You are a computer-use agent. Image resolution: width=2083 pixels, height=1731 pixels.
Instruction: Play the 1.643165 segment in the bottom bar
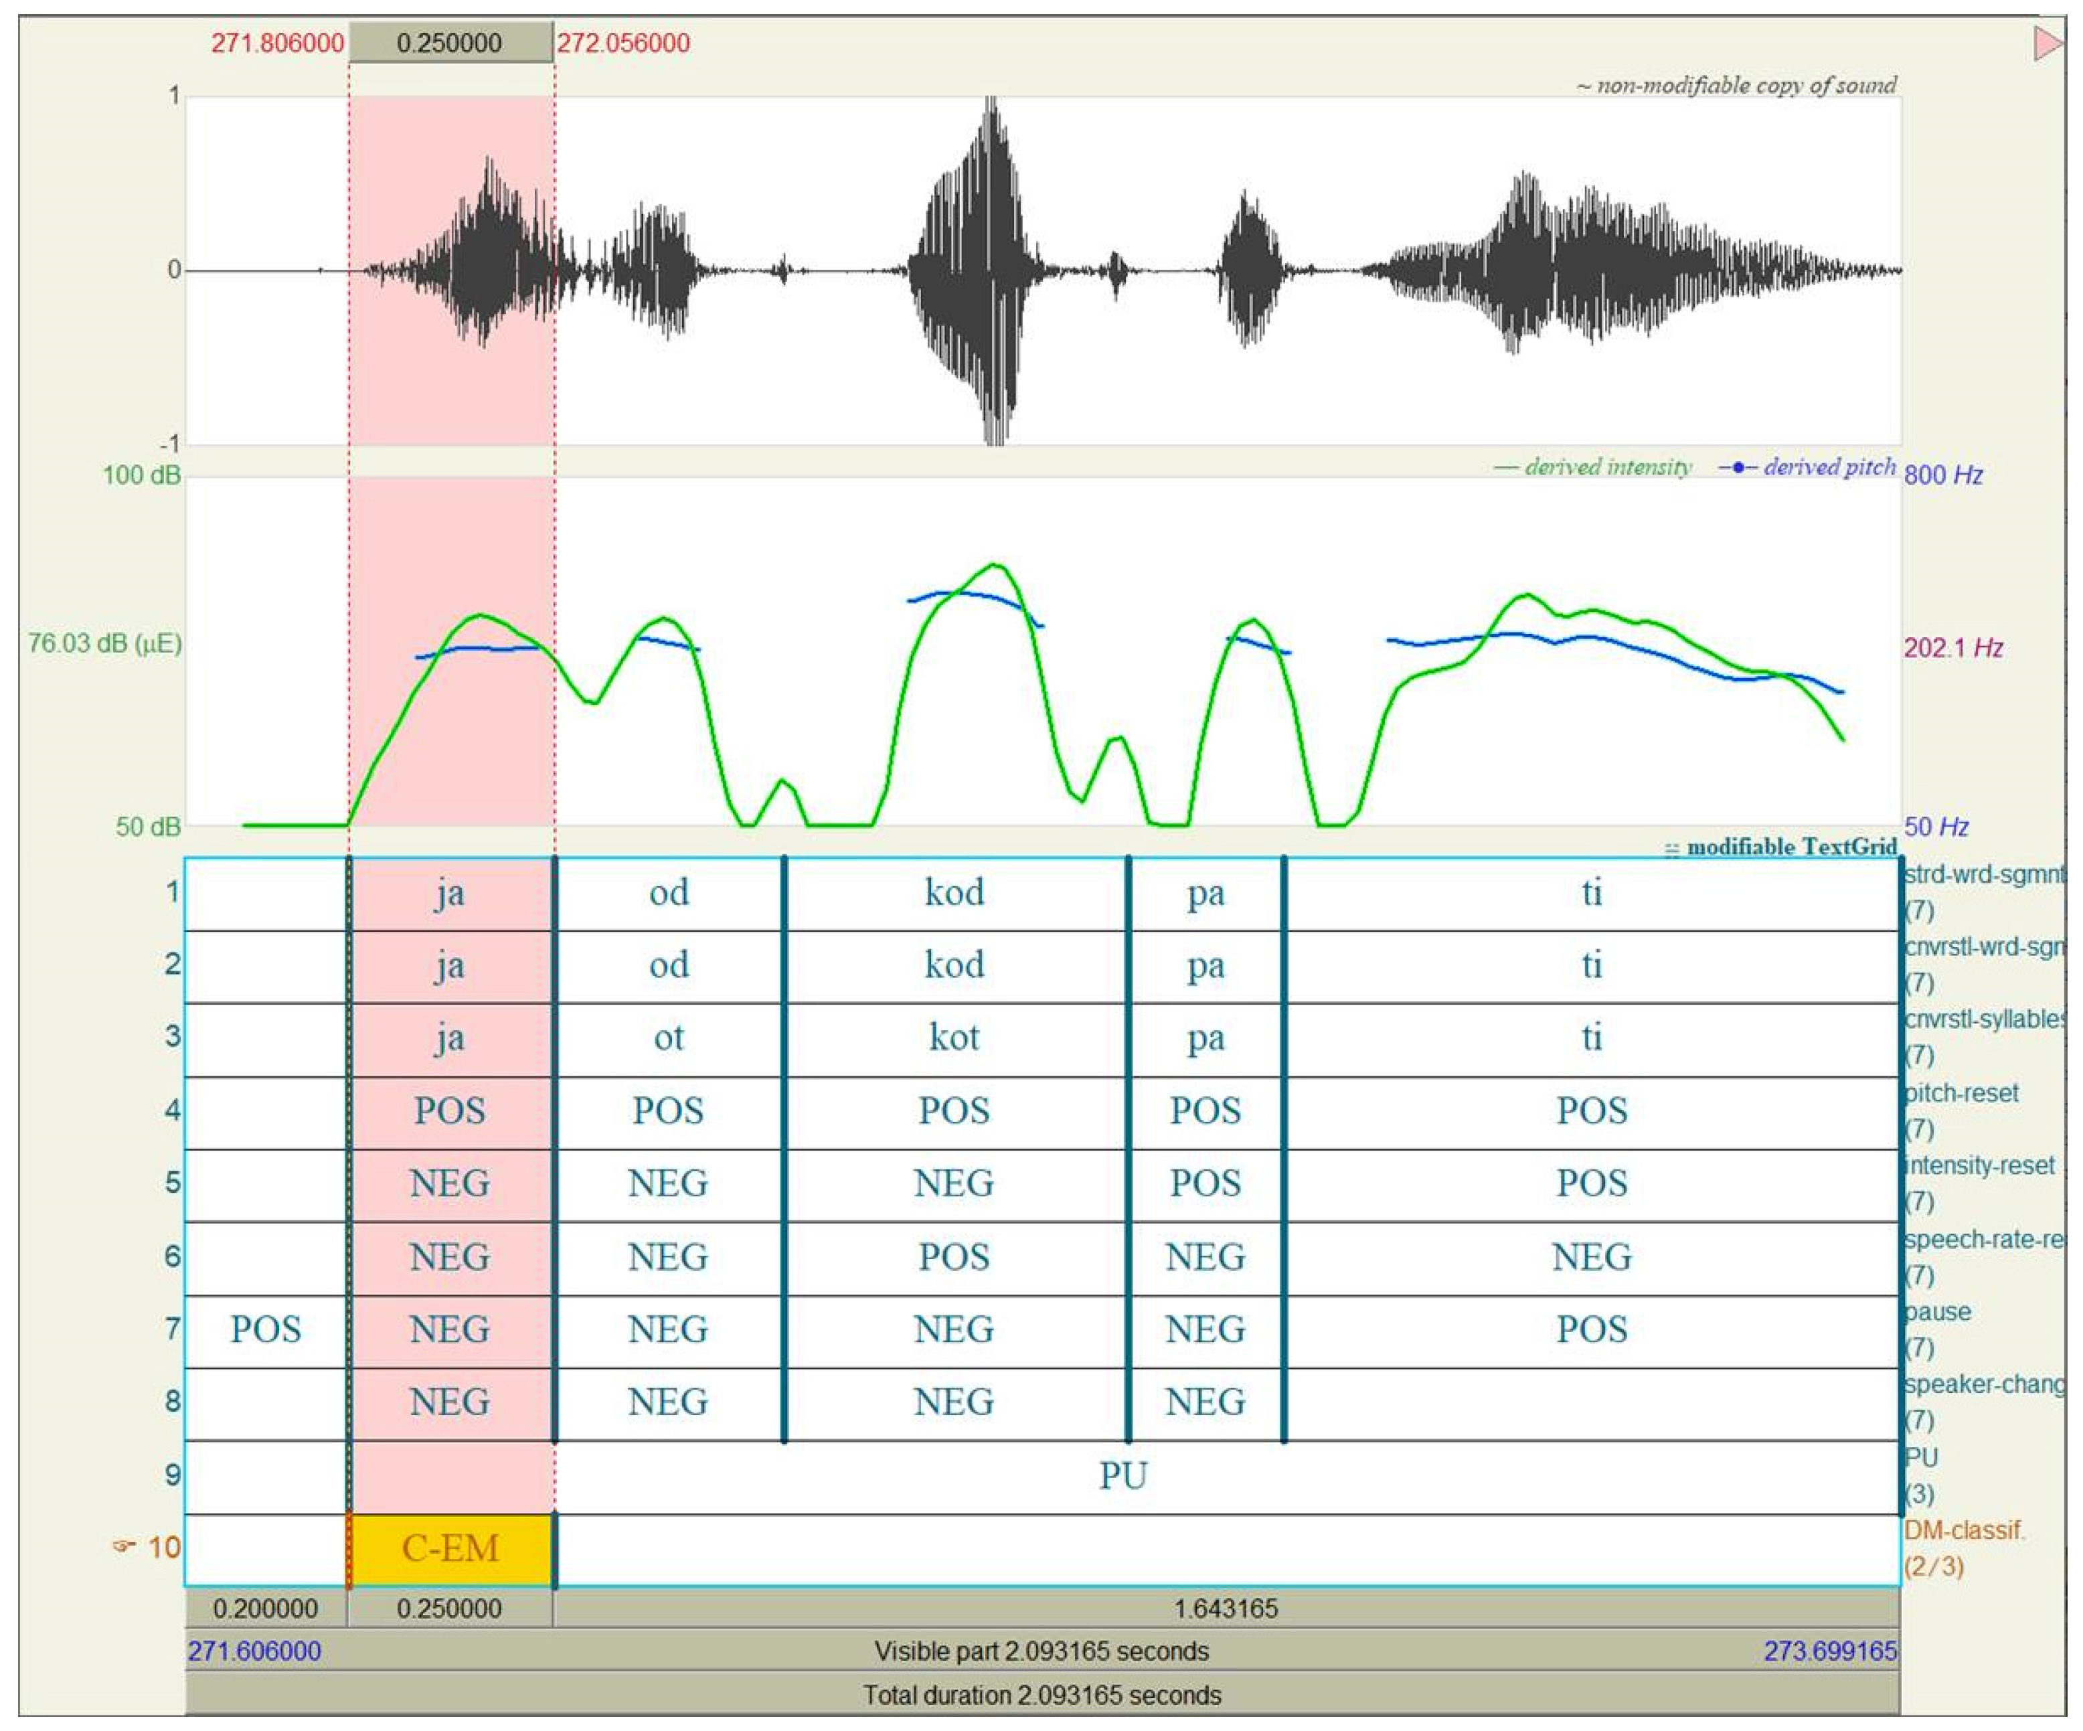click(1226, 1608)
